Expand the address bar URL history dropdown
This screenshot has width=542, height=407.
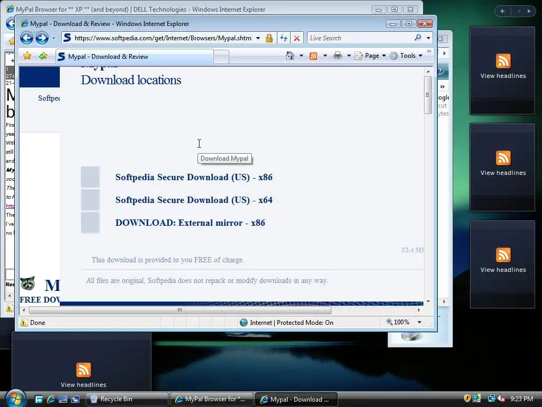(258, 38)
